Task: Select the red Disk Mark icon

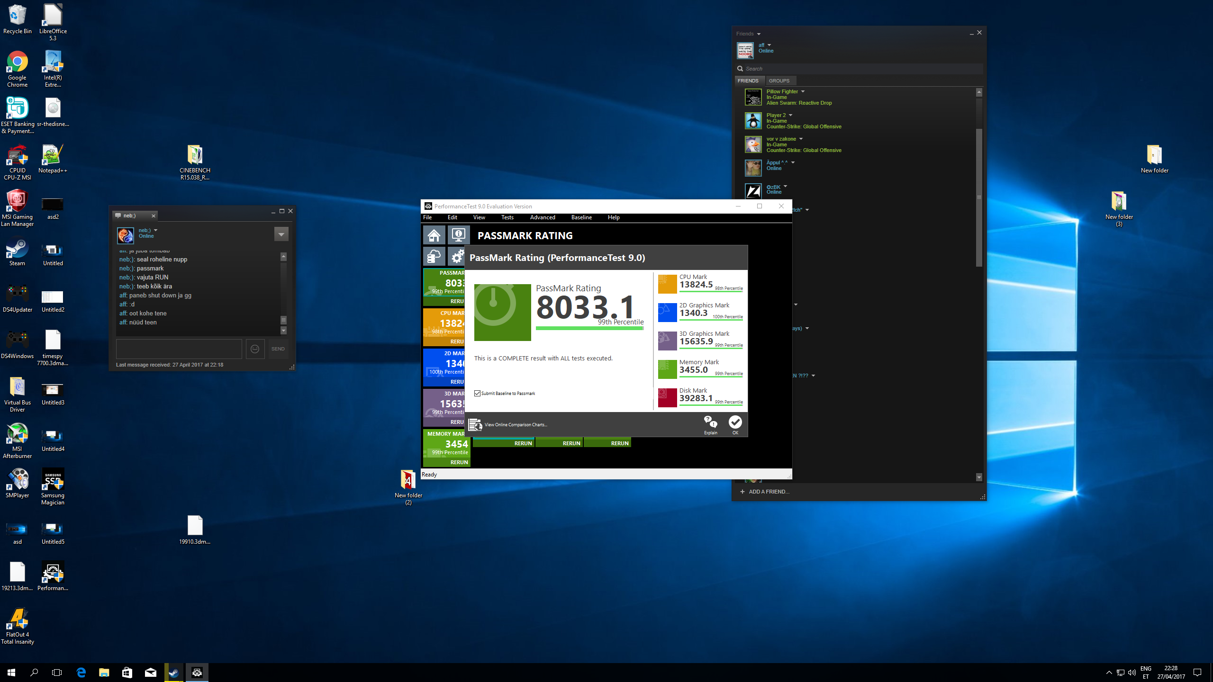Action: click(x=667, y=398)
